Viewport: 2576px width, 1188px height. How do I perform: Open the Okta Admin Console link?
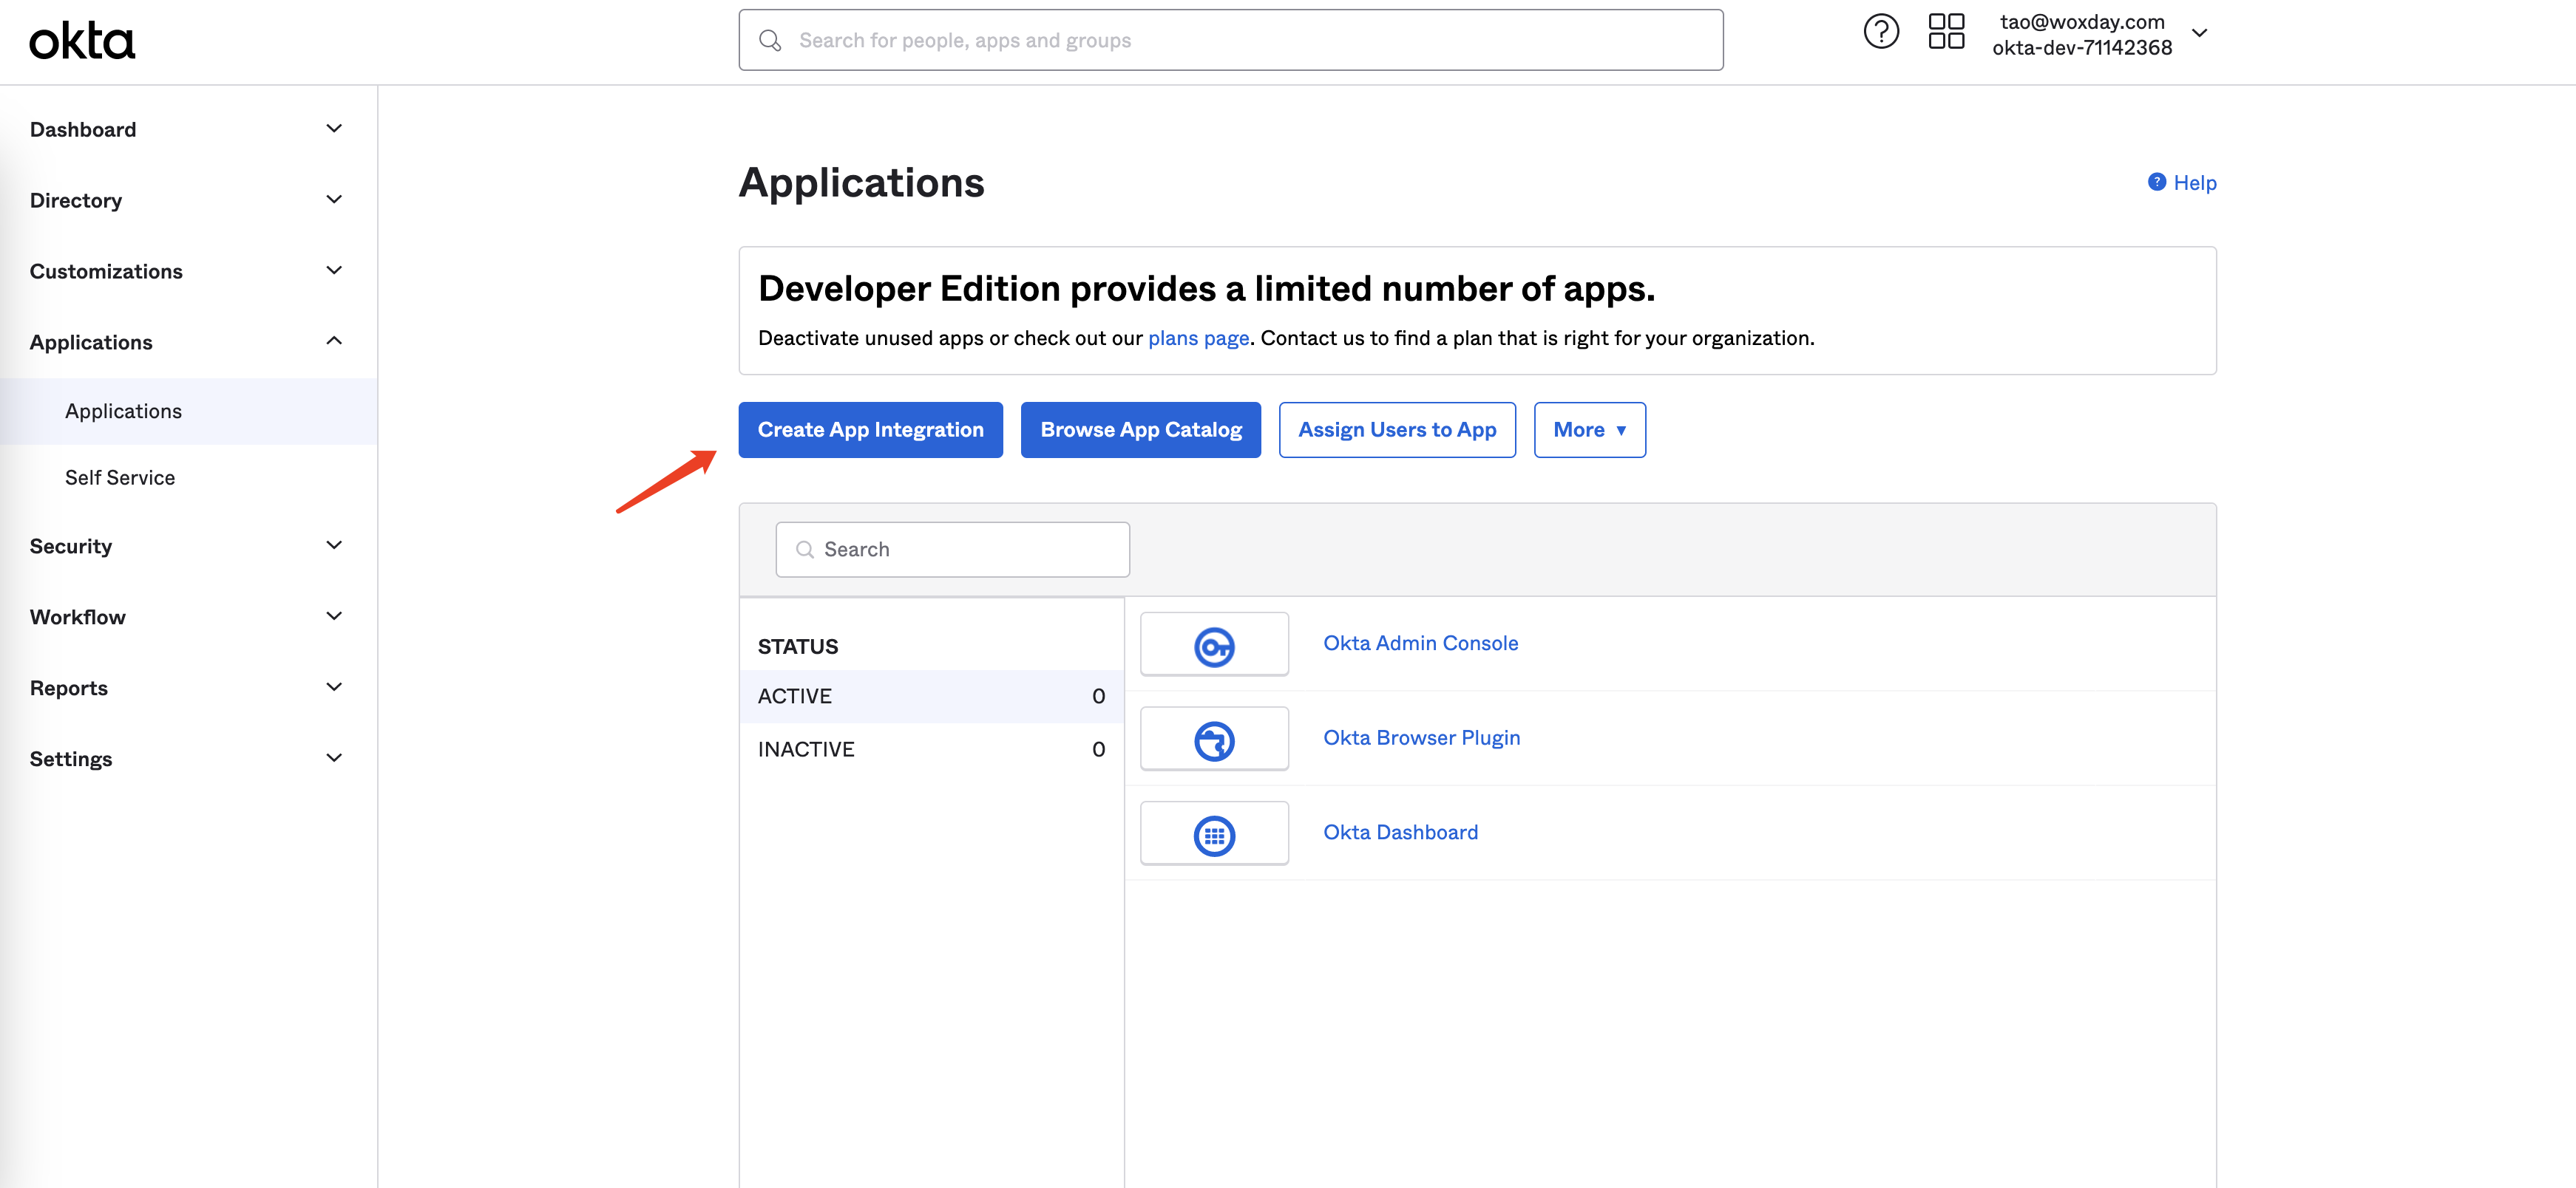(1420, 643)
